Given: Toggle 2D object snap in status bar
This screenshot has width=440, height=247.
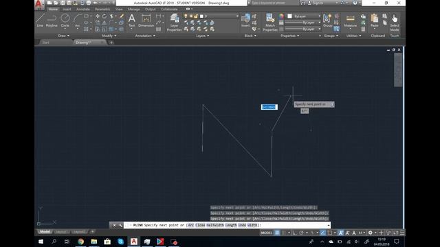Looking at the screenshot, I should [x=330, y=233].
